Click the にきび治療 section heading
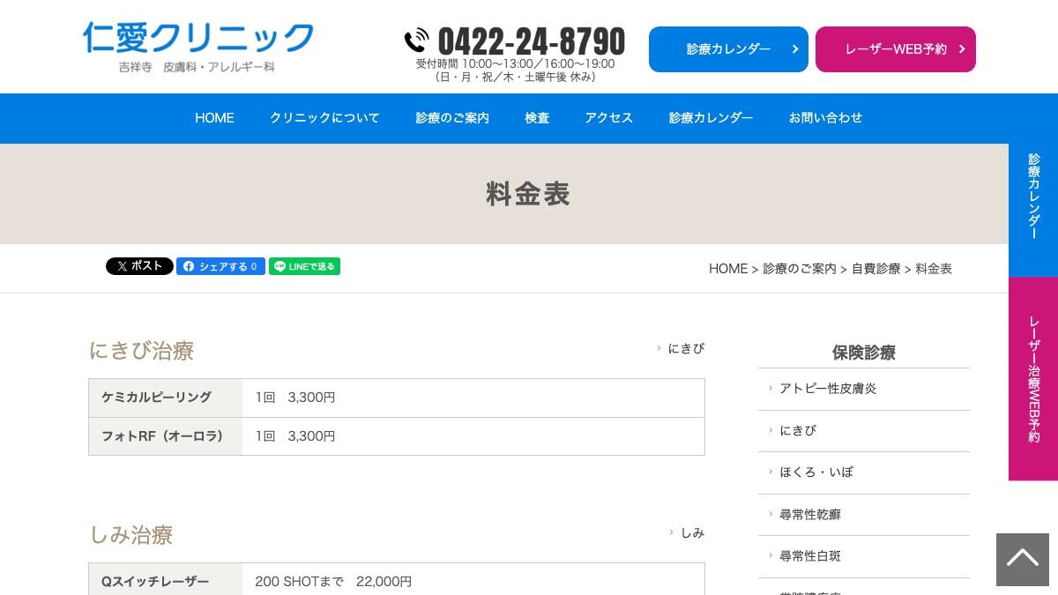This screenshot has height=595, width=1058. pos(141,351)
